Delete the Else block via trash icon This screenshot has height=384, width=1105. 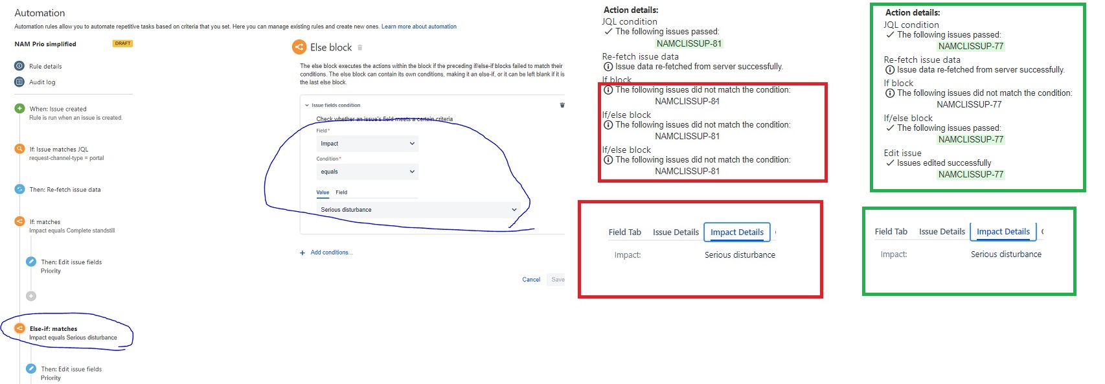[x=360, y=47]
